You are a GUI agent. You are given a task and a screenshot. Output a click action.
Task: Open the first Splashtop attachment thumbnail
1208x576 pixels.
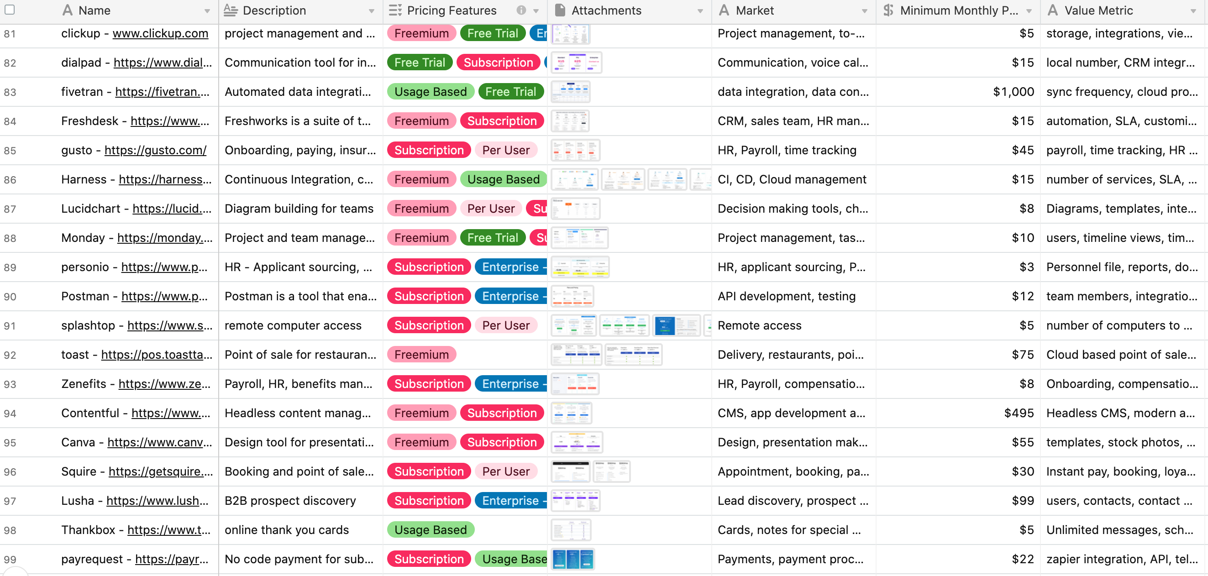[x=573, y=325]
